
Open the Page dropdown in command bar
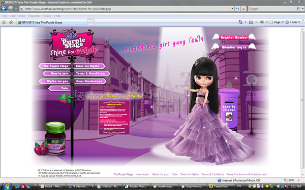(277, 22)
